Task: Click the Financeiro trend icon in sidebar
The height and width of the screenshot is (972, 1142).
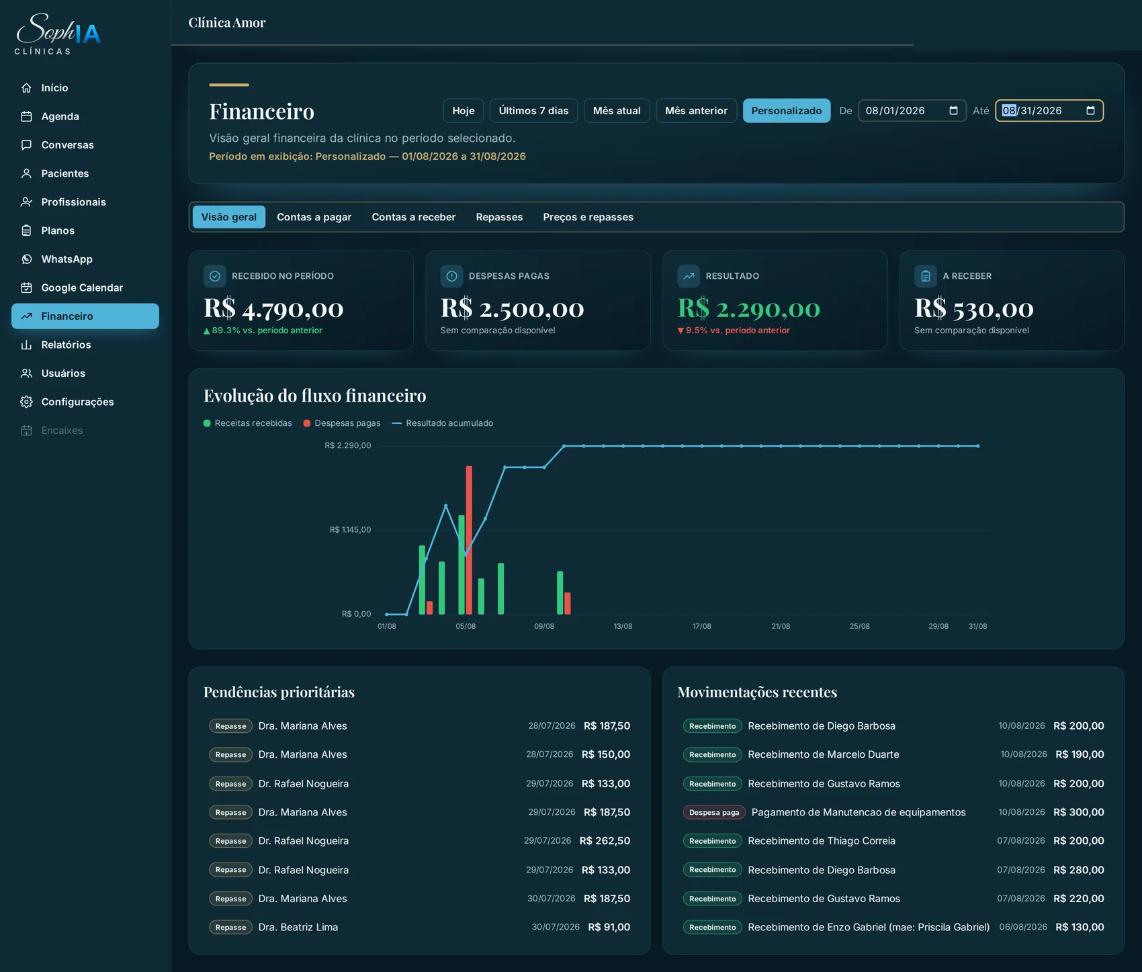Action: click(x=26, y=316)
